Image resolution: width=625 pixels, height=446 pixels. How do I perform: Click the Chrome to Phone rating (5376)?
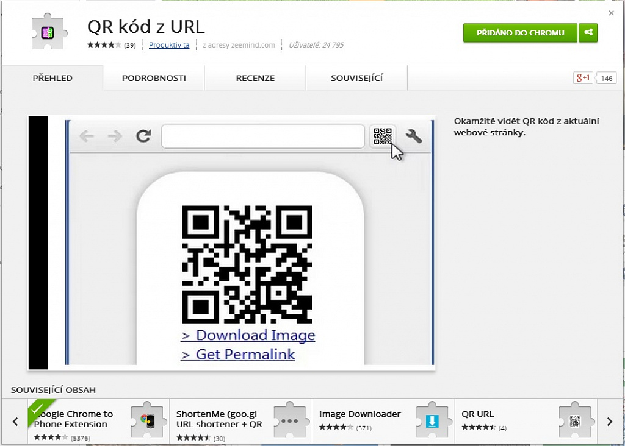[x=62, y=437]
